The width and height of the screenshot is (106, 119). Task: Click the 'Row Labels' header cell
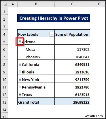click(36, 33)
